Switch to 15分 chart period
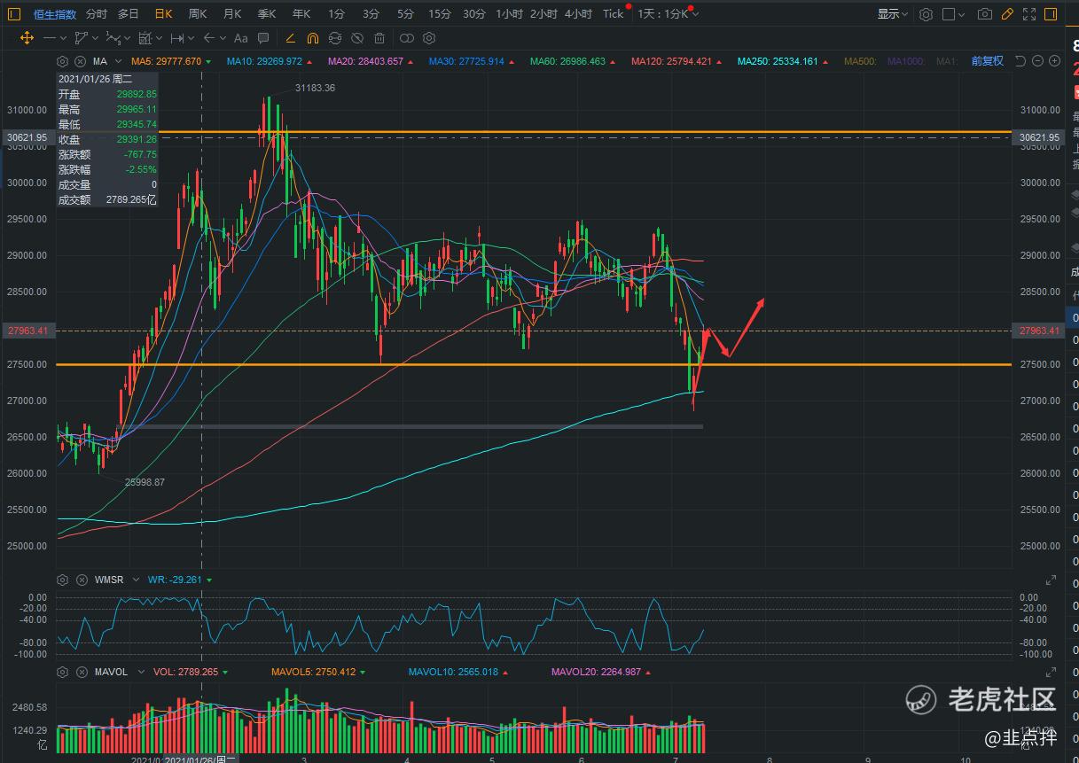The width and height of the screenshot is (1079, 763). pos(440,14)
